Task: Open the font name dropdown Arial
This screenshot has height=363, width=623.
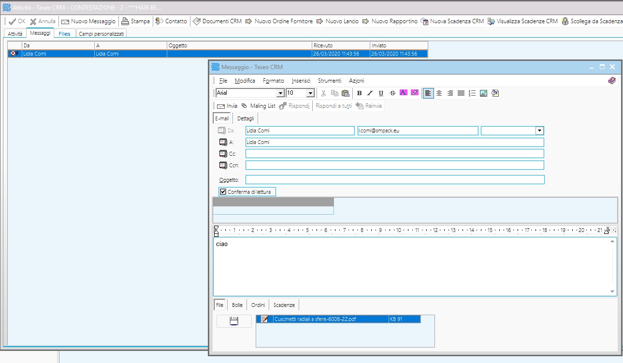Action: click(x=280, y=93)
